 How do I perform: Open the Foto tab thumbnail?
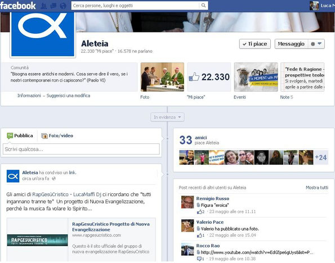(x=162, y=77)
